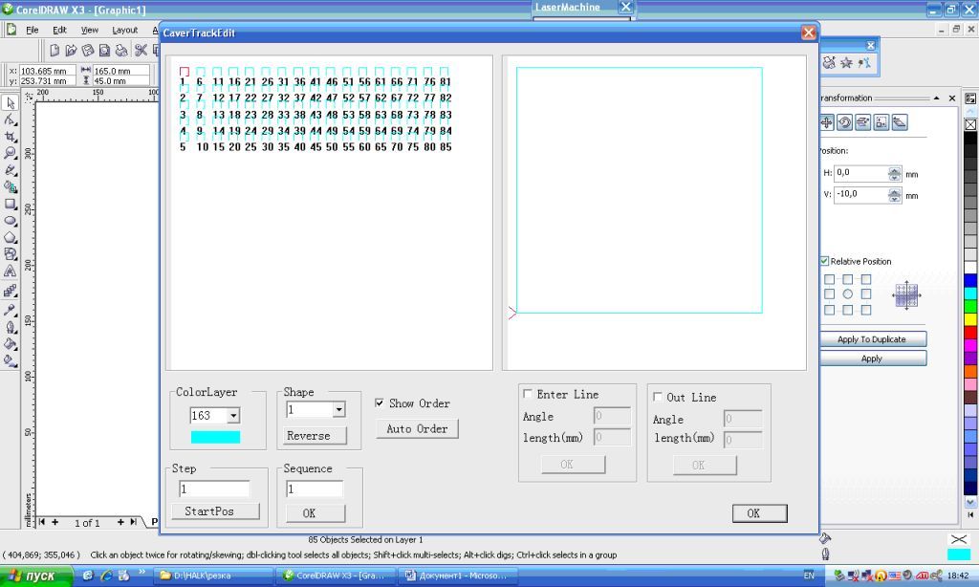979x587 pixels.
Task: Choose the Rectangle tool
Action: click(11, 204)
